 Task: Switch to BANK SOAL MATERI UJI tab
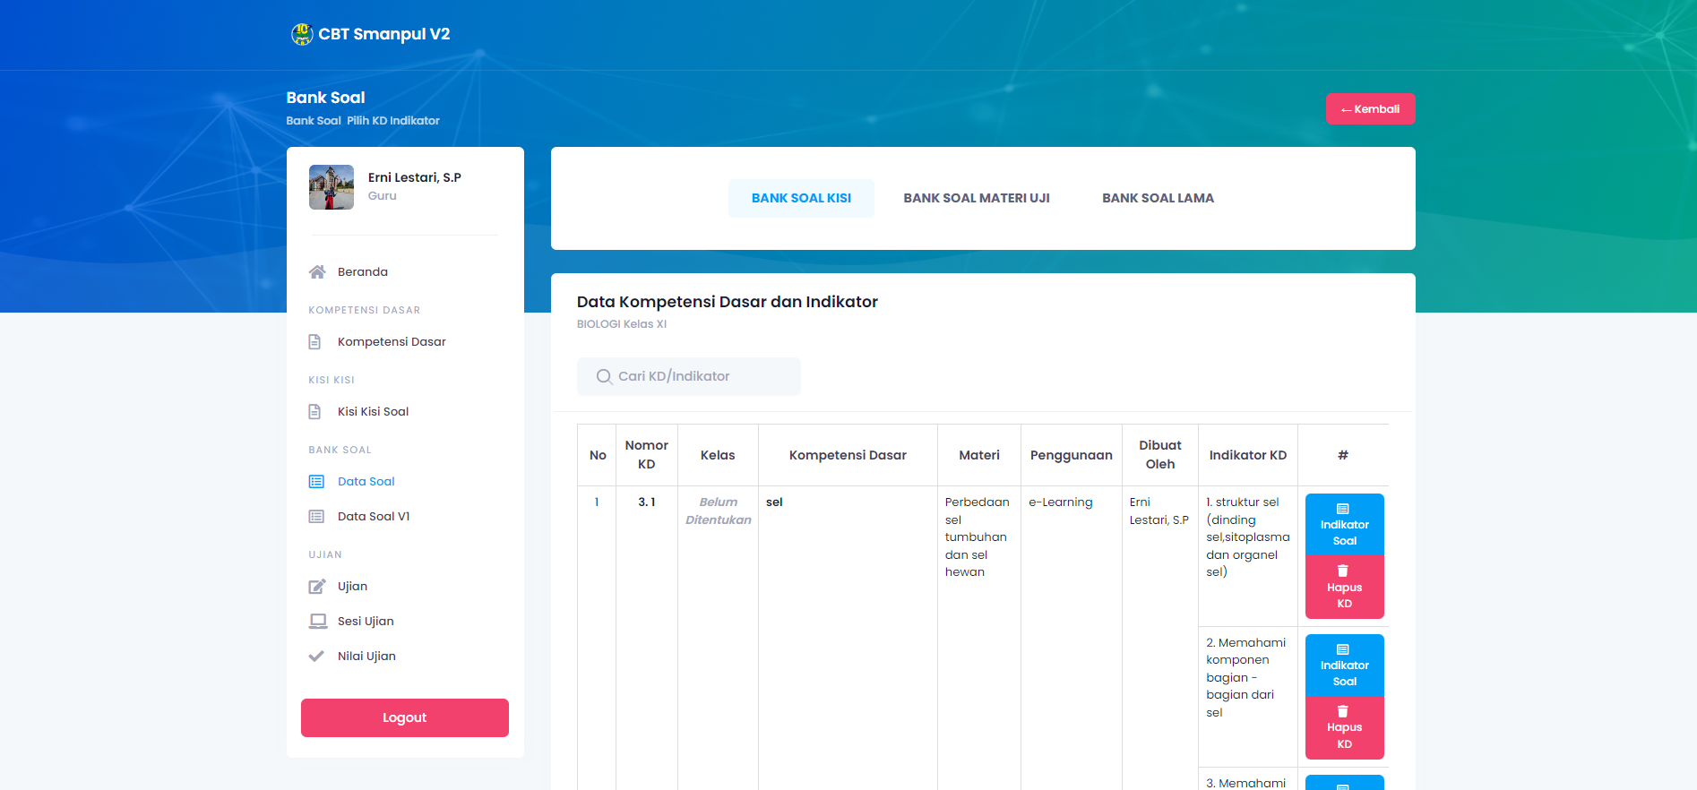(x=976, y=198)
